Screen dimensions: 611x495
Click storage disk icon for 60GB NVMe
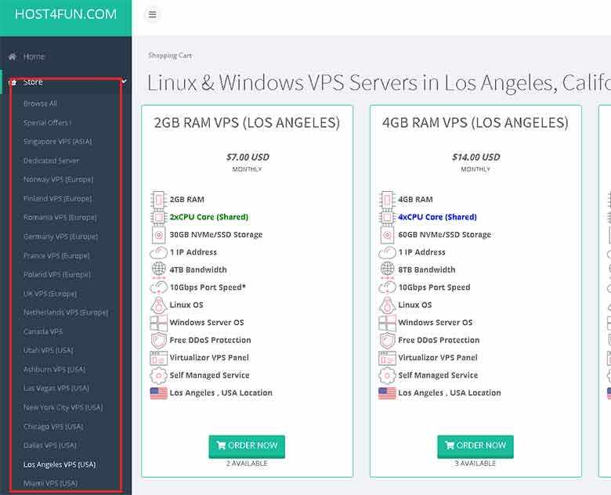(387, 235)
